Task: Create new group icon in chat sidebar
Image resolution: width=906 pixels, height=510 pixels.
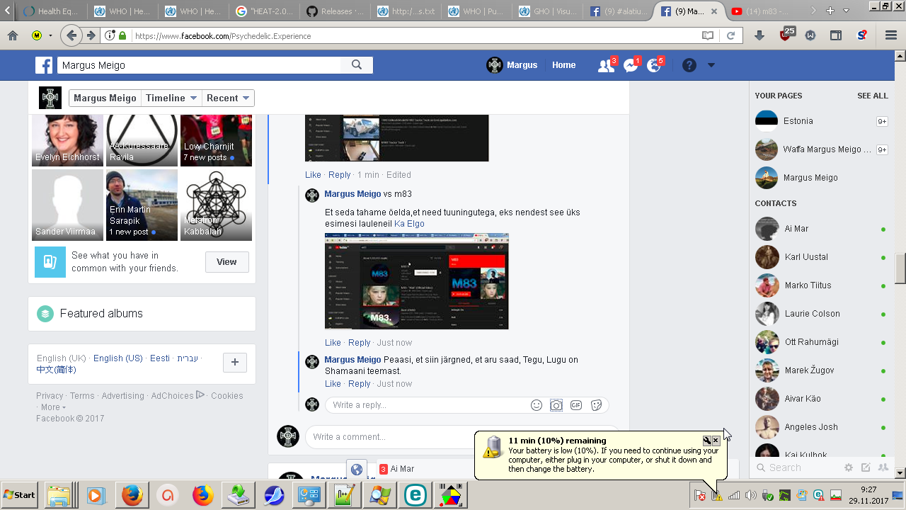Action: pos(883,467)
